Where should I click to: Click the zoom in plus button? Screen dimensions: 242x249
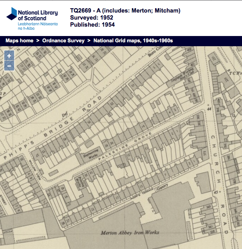[x=9, y=56]
